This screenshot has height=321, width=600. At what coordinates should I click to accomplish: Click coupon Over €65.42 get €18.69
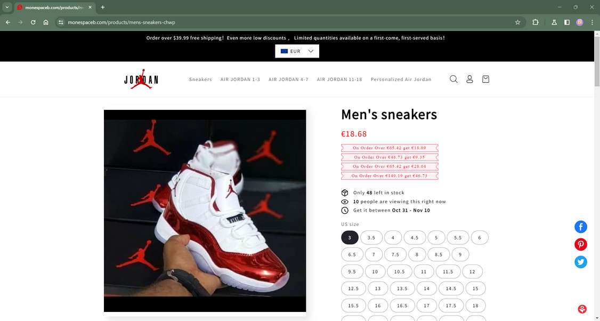tap(390, 148)
